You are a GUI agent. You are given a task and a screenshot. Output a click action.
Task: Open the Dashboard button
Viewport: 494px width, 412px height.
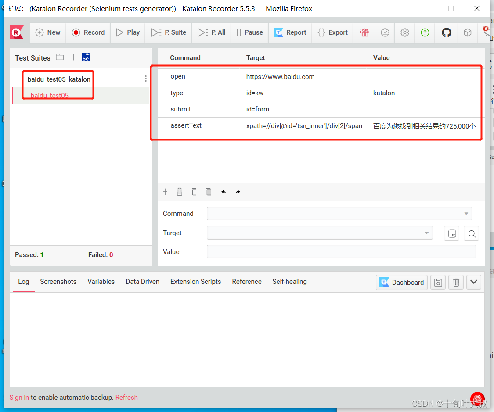click(x=402, y=282)
